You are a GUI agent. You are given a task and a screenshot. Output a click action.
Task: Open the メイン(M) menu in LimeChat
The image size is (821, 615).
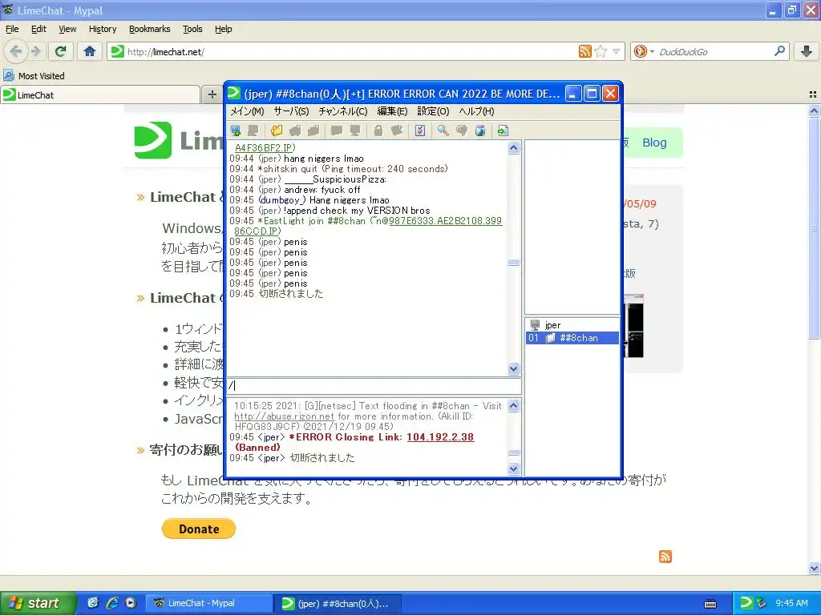(x=247, y=111)
